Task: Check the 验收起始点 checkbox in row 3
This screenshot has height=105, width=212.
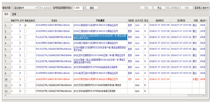Action: tap(25, 37)
